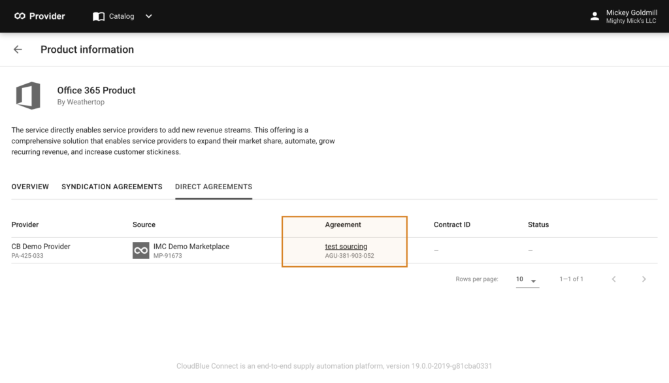
Task: Click the back arrow icon
Action: 18,50
